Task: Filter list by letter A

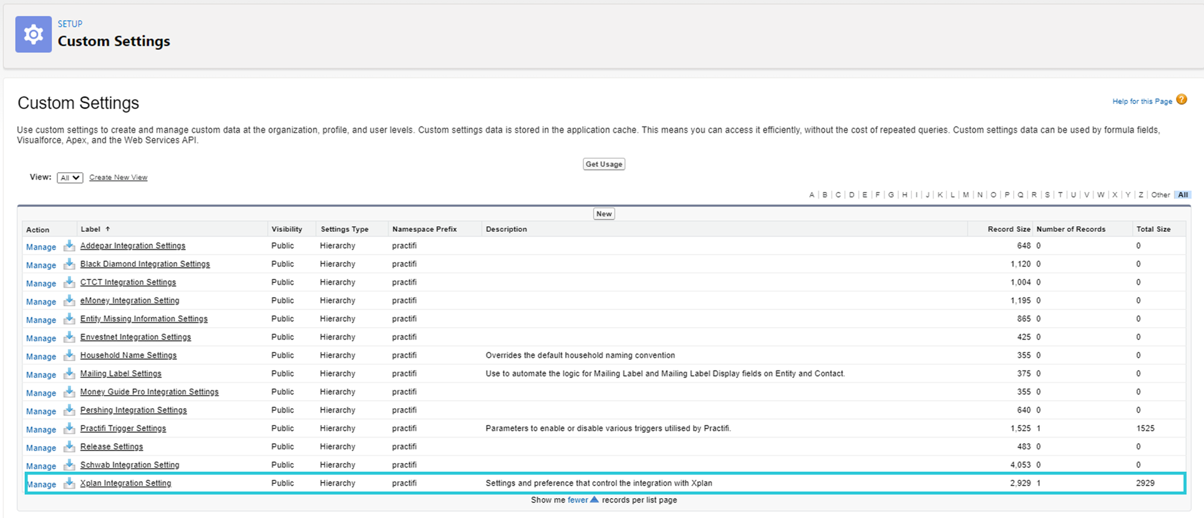Action: [812, 195]
